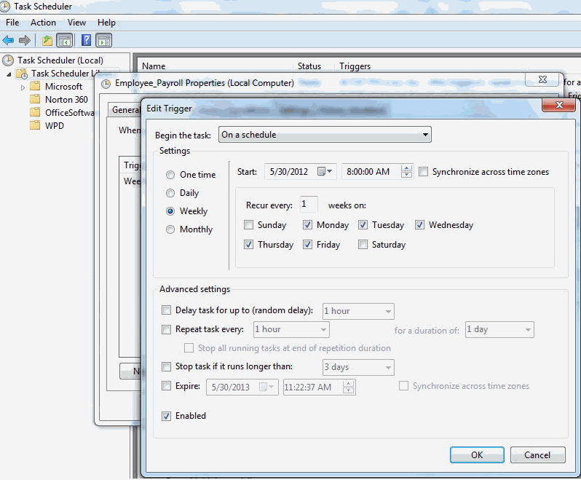Click the Forward arrow in toolbar

tap(24, 40)
